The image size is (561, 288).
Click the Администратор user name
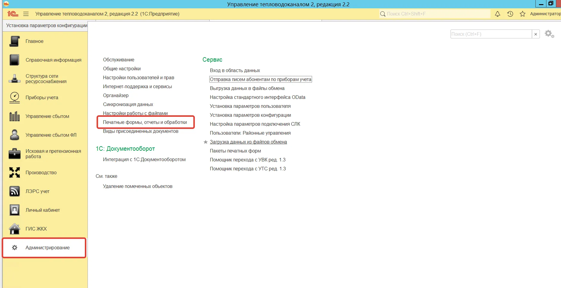[545, 14]
